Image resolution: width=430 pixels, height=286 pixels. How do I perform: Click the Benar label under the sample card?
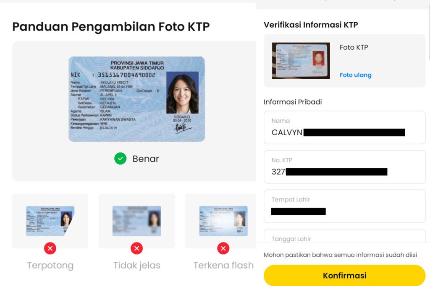pyautogui.click(x=146, y=159)
